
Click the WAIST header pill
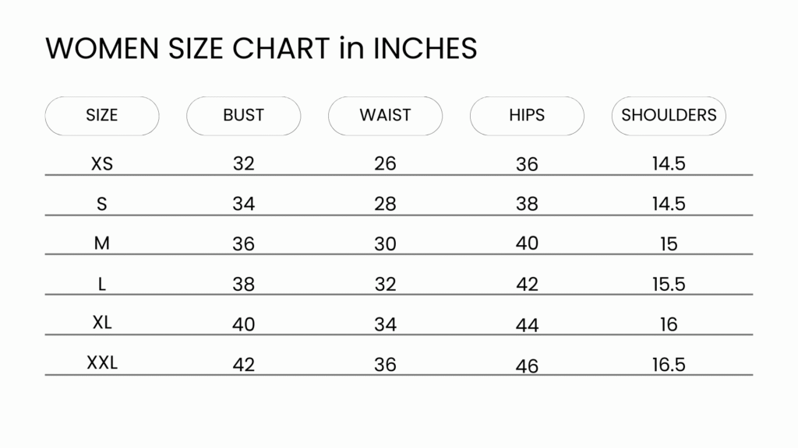[385, 116]
